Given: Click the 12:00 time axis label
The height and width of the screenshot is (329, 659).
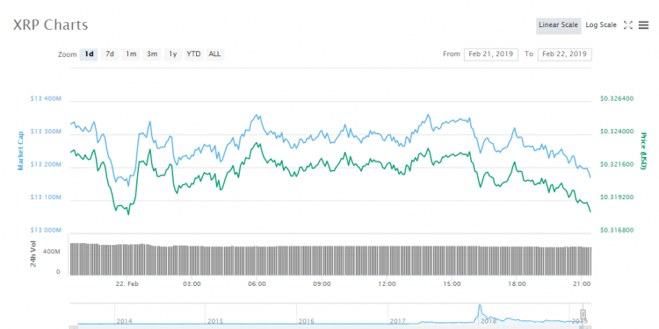Looking at the screenshot, I should point(387,283).
